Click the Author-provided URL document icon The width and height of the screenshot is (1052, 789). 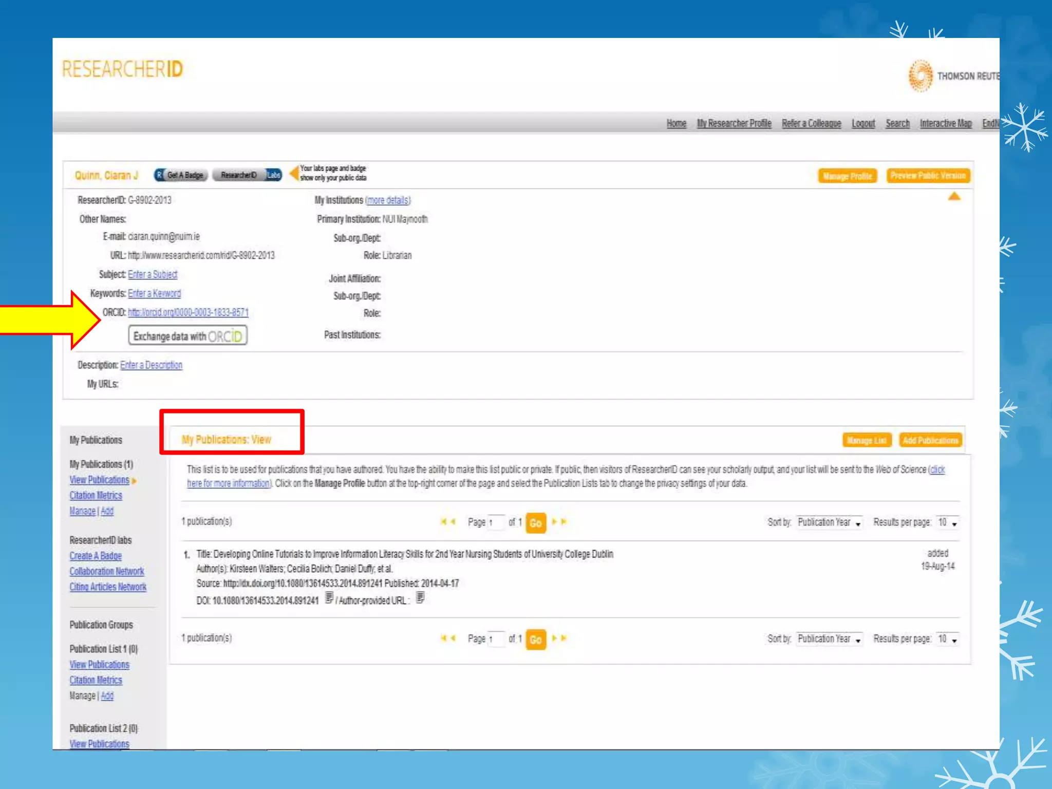coord(420,598)
